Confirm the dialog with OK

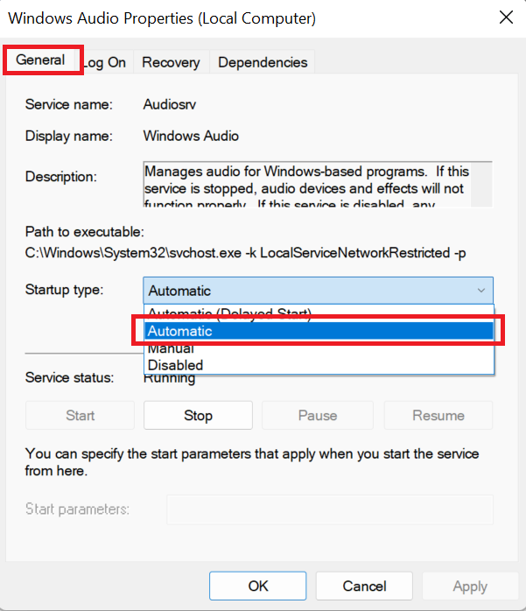click(x=258, y=586)
